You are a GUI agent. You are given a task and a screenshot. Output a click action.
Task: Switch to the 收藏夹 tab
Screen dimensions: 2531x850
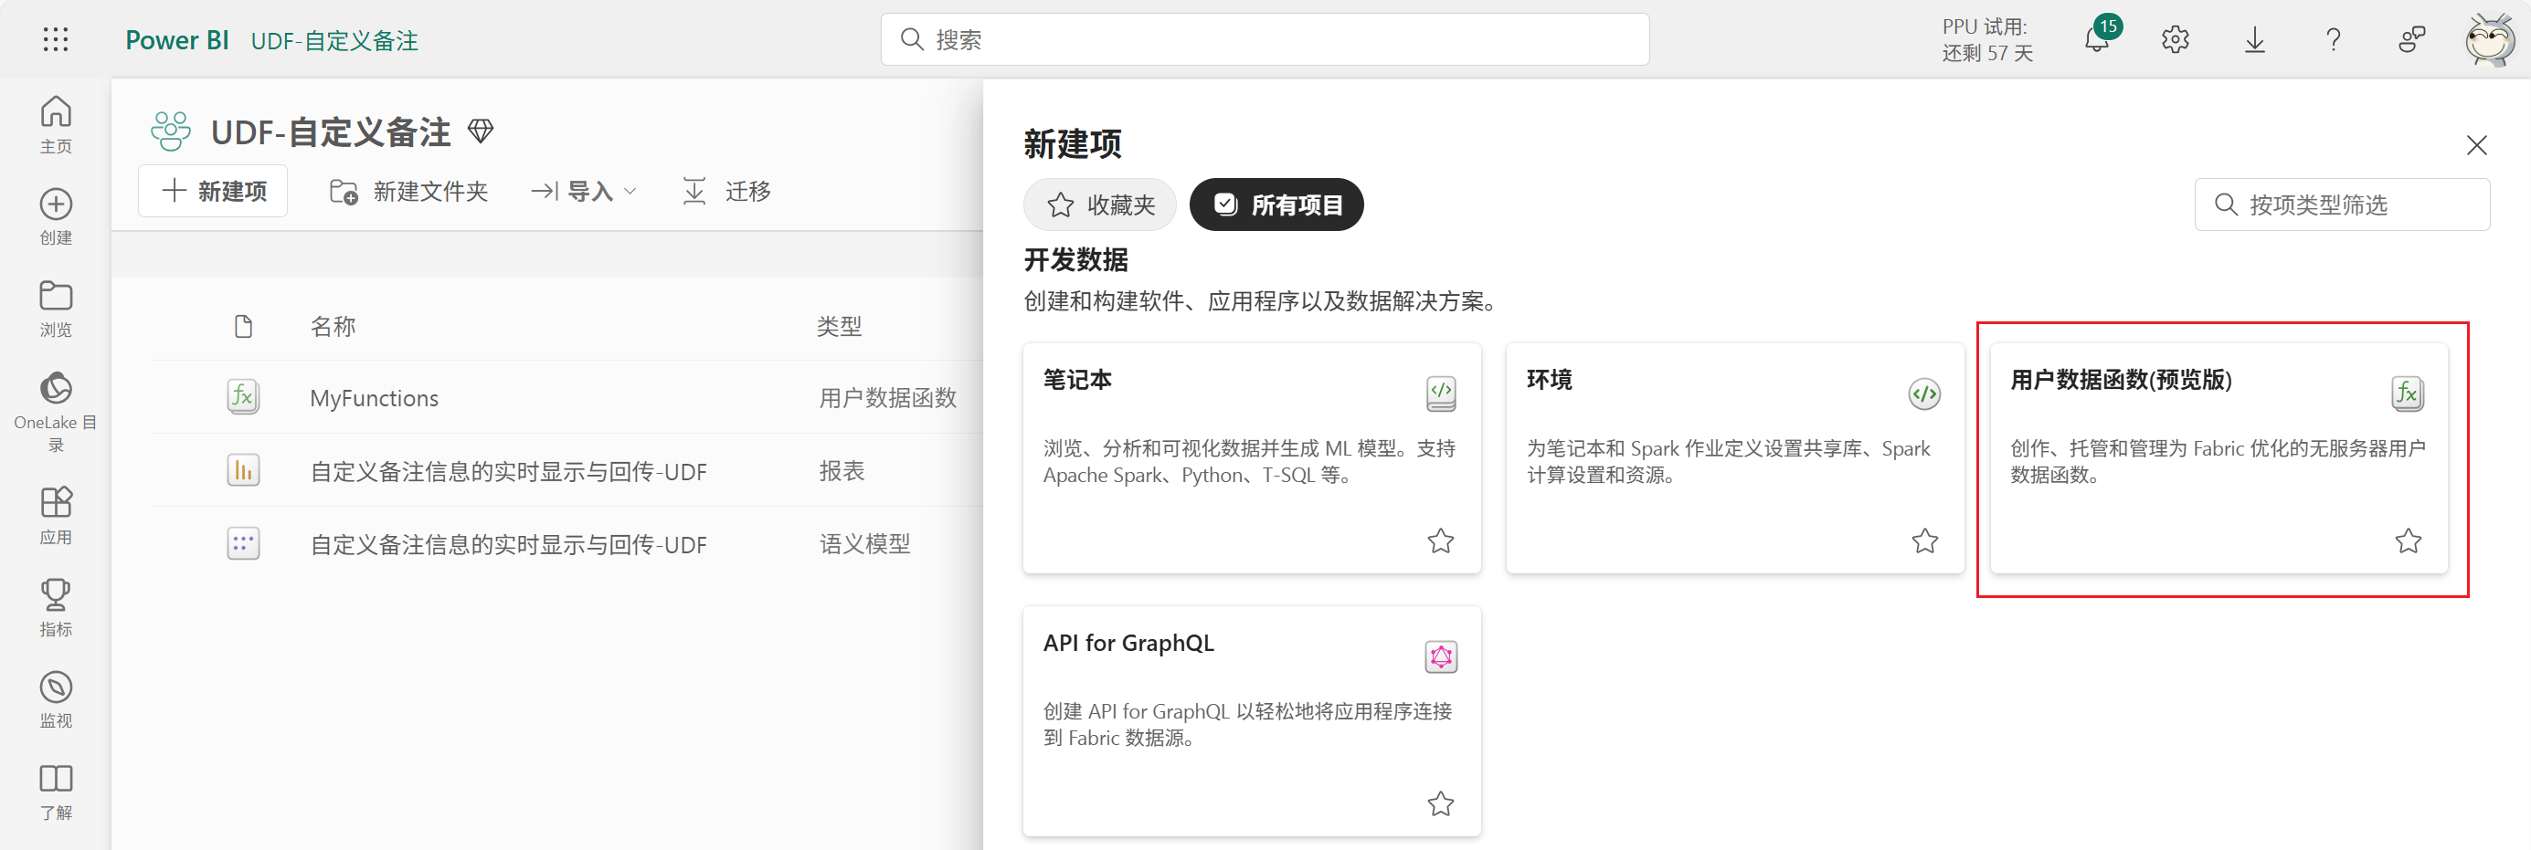pos(1099,205)
